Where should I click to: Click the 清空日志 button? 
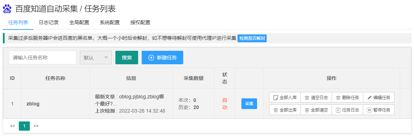[x=316, y=97]
